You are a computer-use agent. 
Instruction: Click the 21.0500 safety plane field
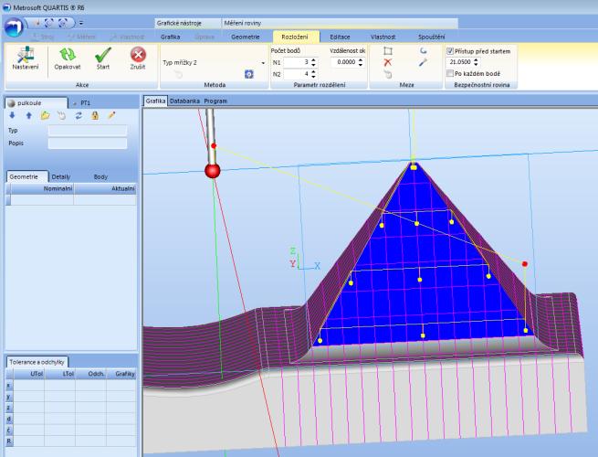click(459, 62)
